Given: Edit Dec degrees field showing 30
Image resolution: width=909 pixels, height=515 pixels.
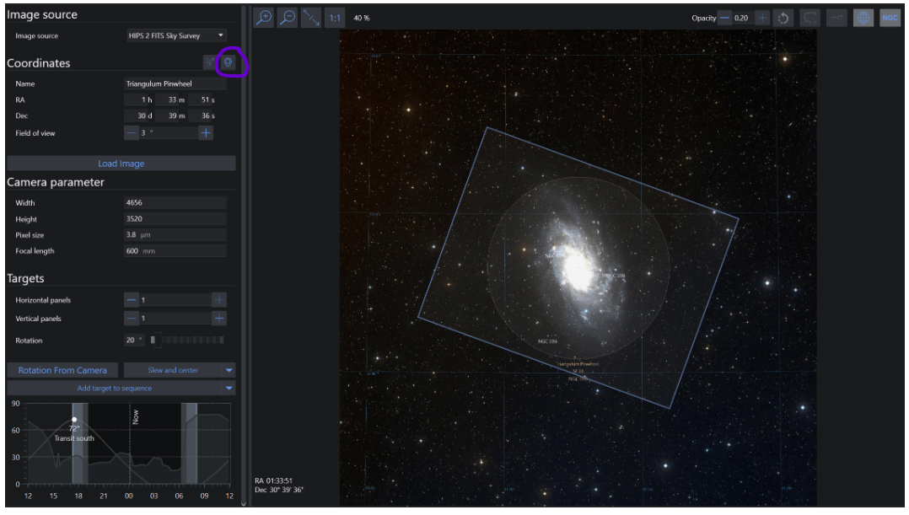Looking at the screenshot, I should coord(139,115).
